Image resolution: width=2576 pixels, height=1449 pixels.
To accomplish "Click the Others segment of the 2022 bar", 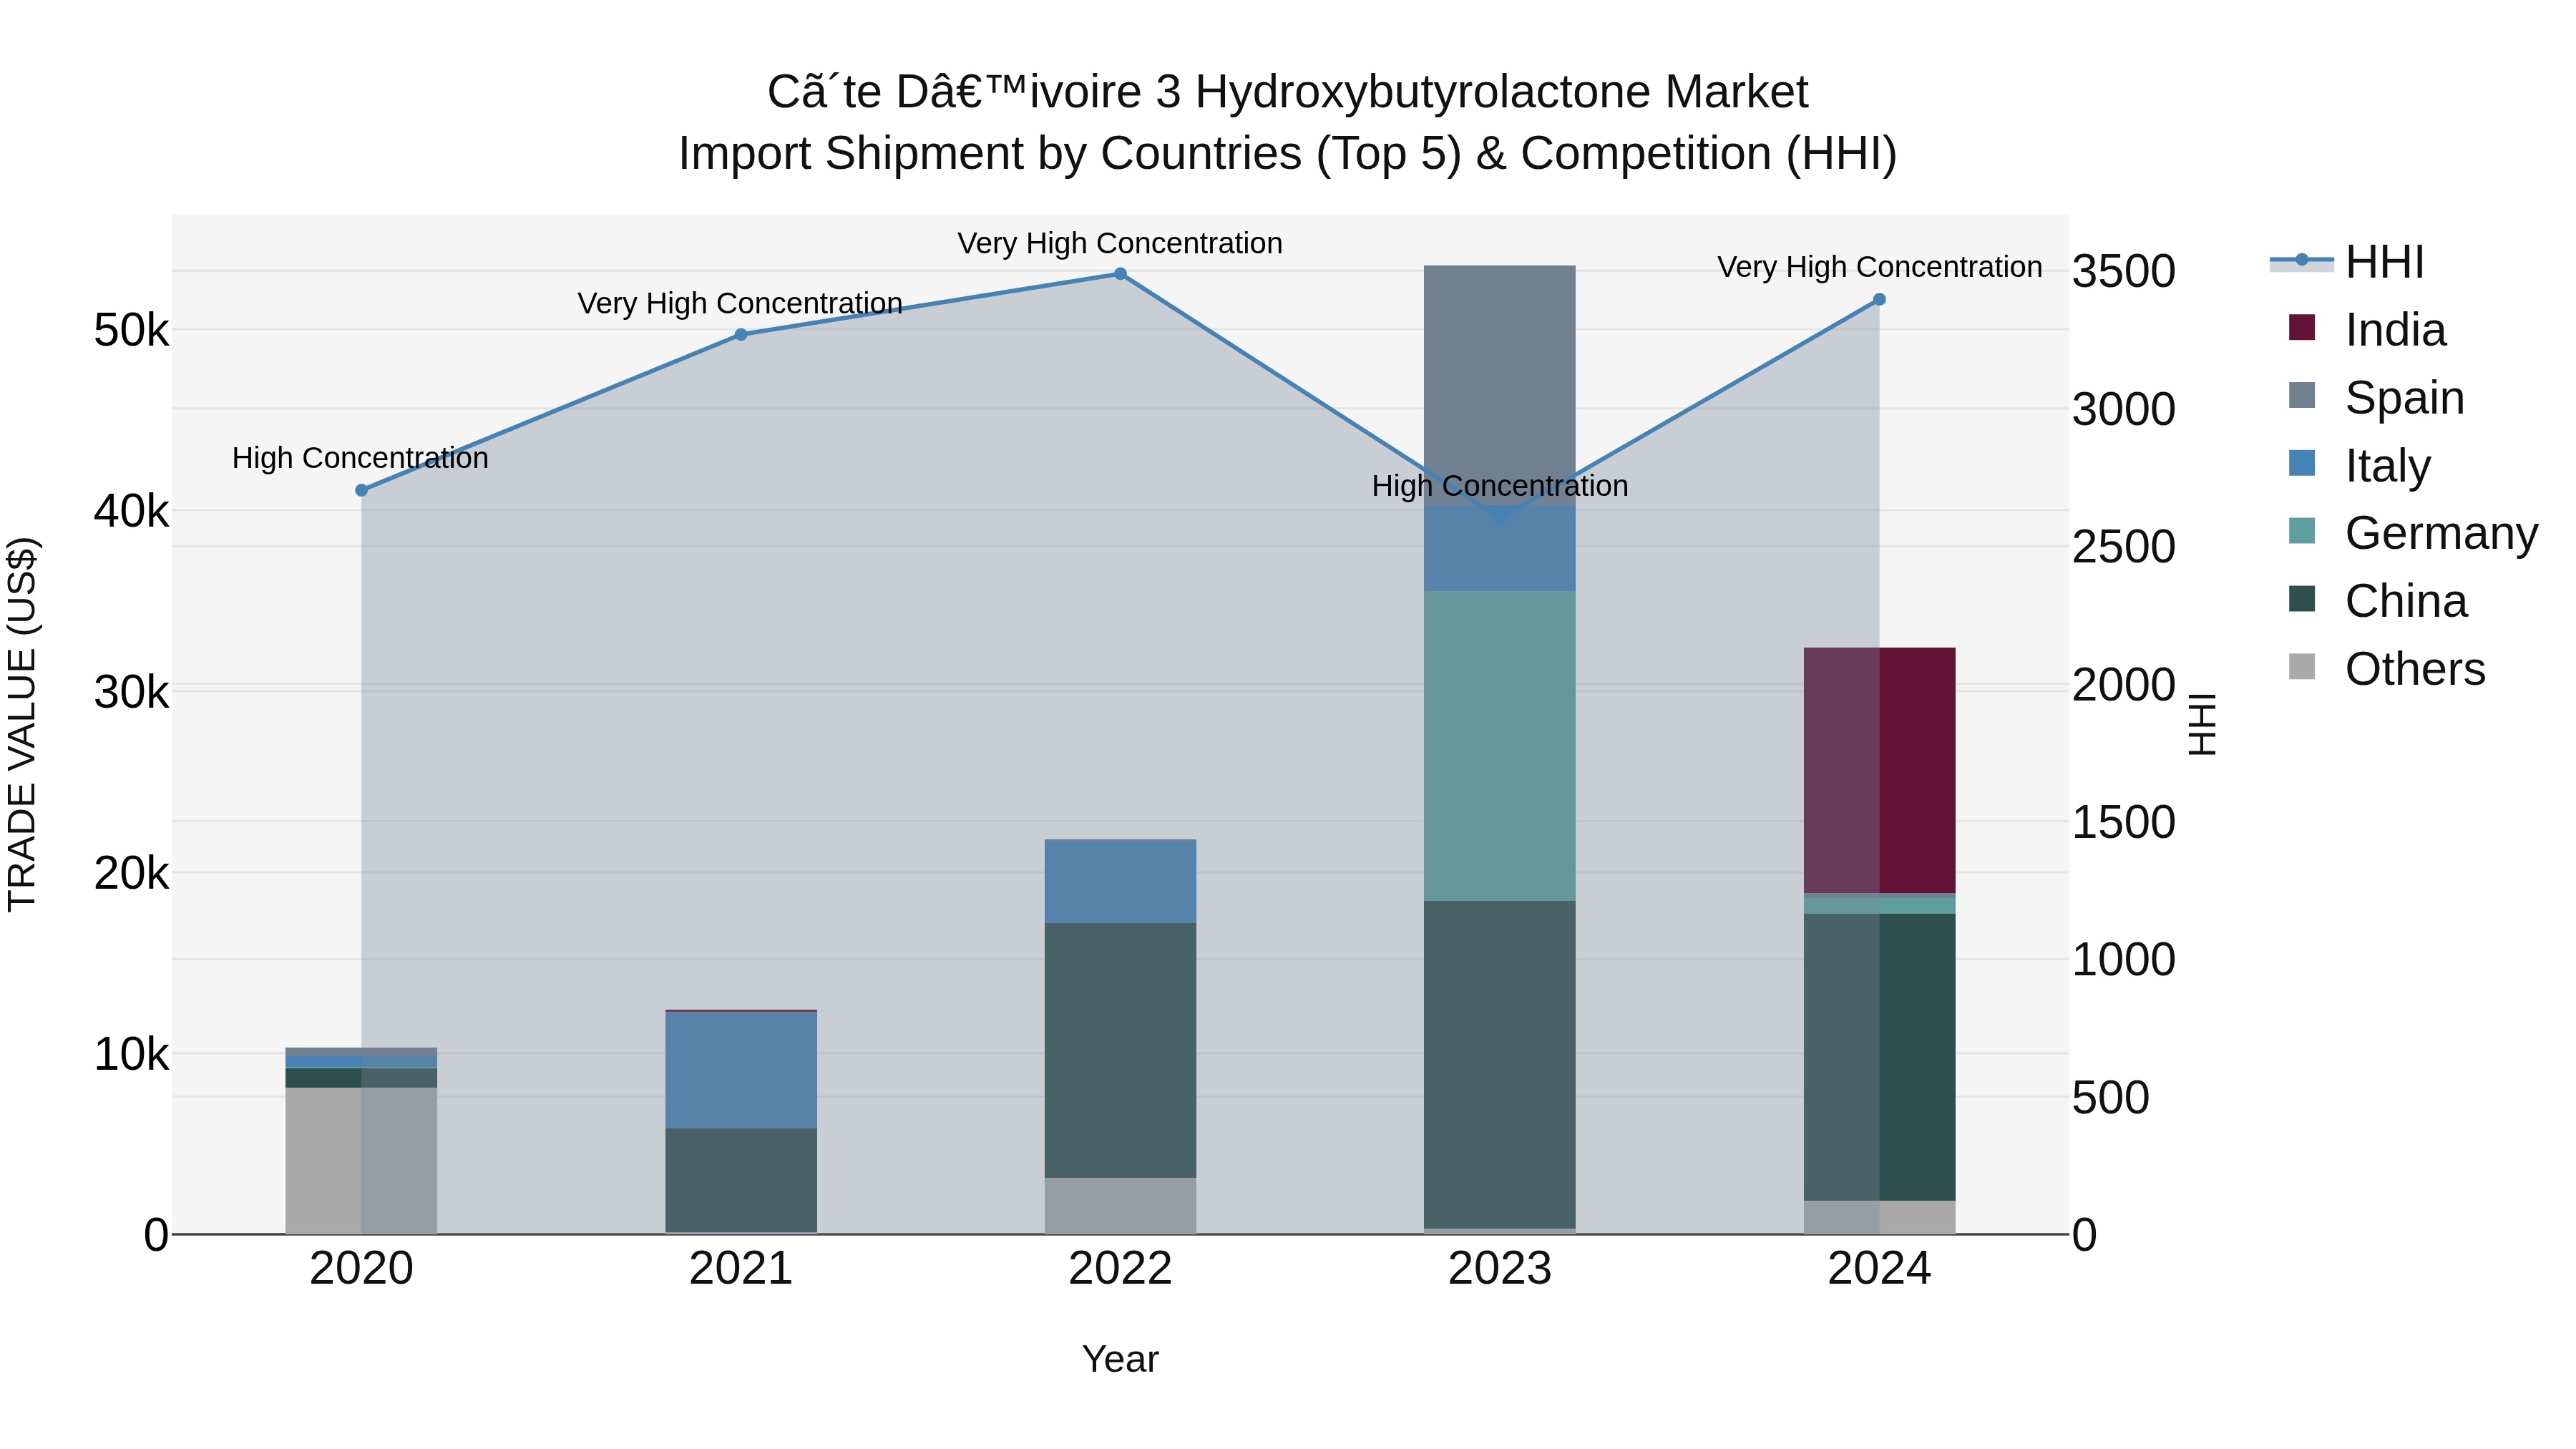I will point(1120,1206).
